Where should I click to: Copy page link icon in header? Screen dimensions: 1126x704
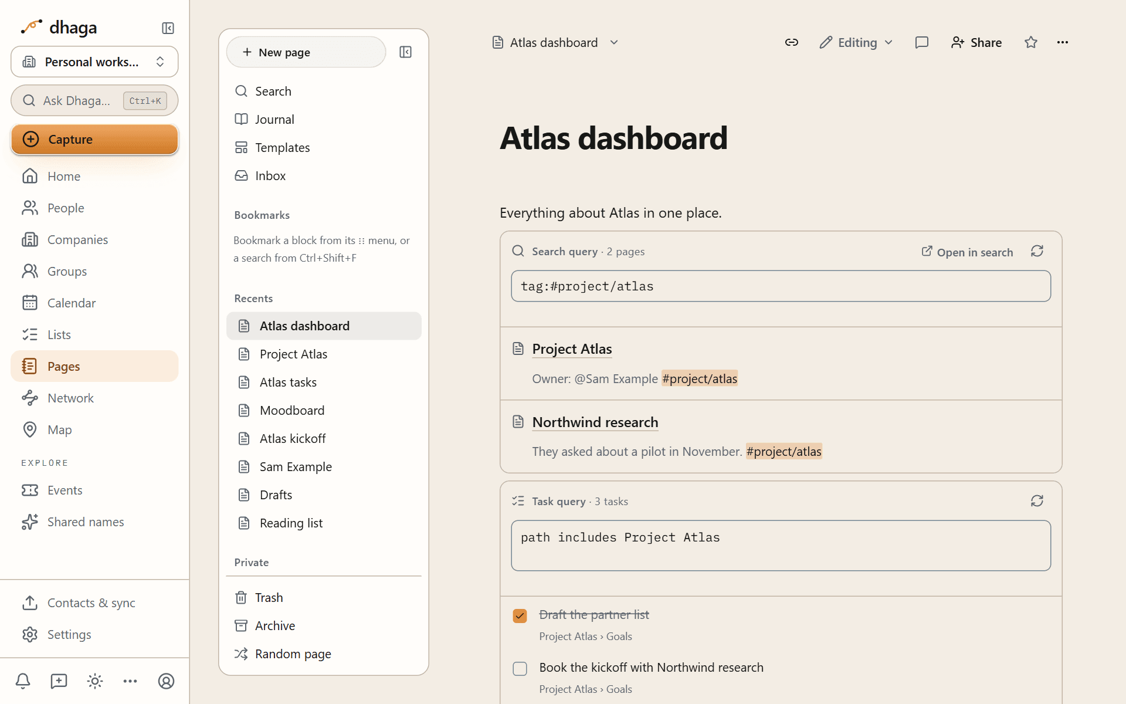(x=792, y=42)
